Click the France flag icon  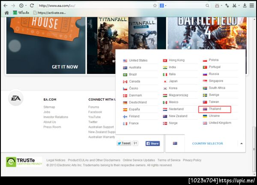click(125, 124)
